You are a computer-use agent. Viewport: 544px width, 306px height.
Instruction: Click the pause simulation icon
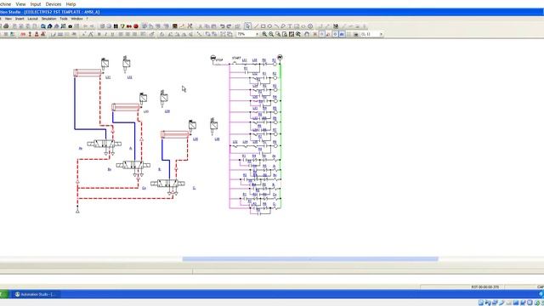coord(116,26)
